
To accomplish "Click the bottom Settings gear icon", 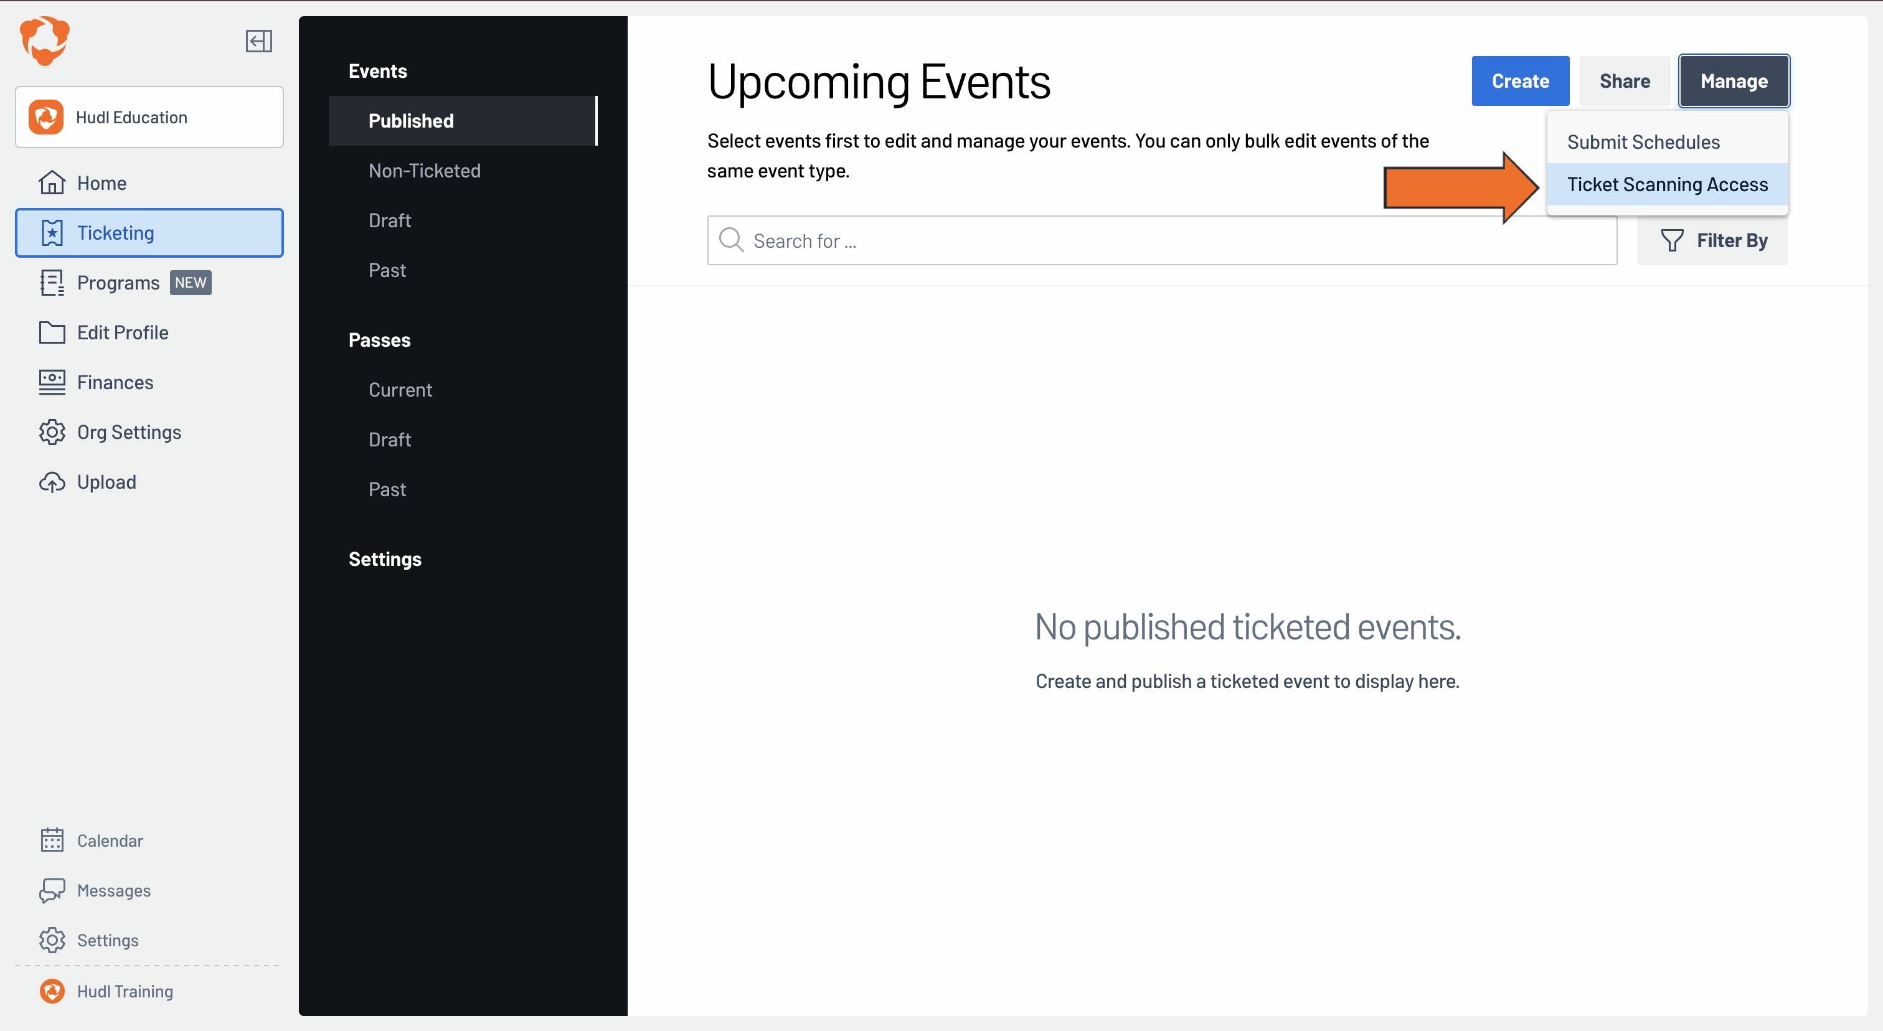I will click(52, 940).
